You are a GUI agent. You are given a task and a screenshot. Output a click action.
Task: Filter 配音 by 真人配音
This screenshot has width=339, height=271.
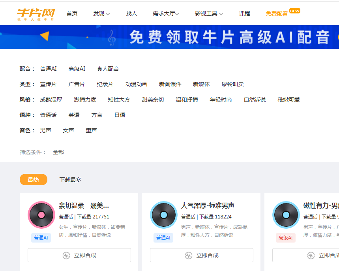108,69
